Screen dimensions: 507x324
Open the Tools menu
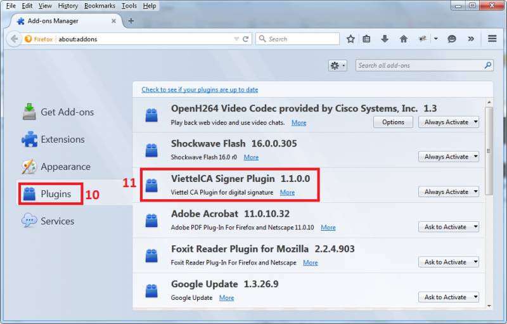click(x=129, y=6)
